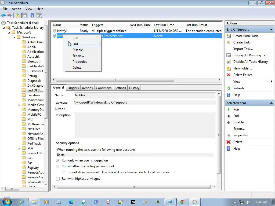This screenshot has width=275, height=206.
Task: Click Import Task... in Actions pane
Action: [x=243, y=49]
